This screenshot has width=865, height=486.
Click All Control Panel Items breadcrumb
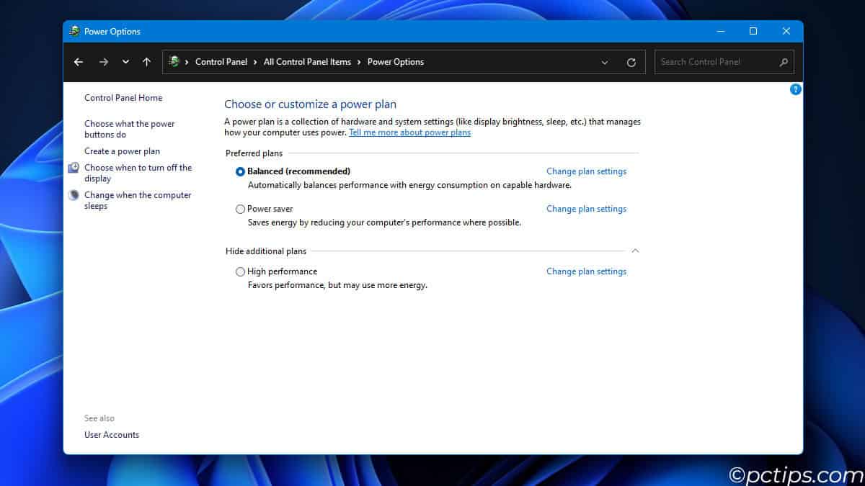click(x=307, y=62)
